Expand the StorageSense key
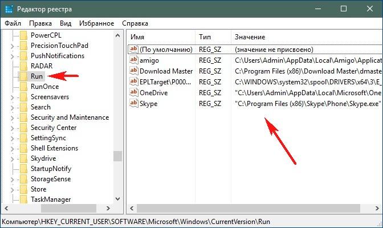383x228 pixels. [x=12, y=180]
